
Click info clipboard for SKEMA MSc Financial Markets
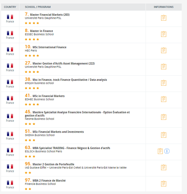163,135
